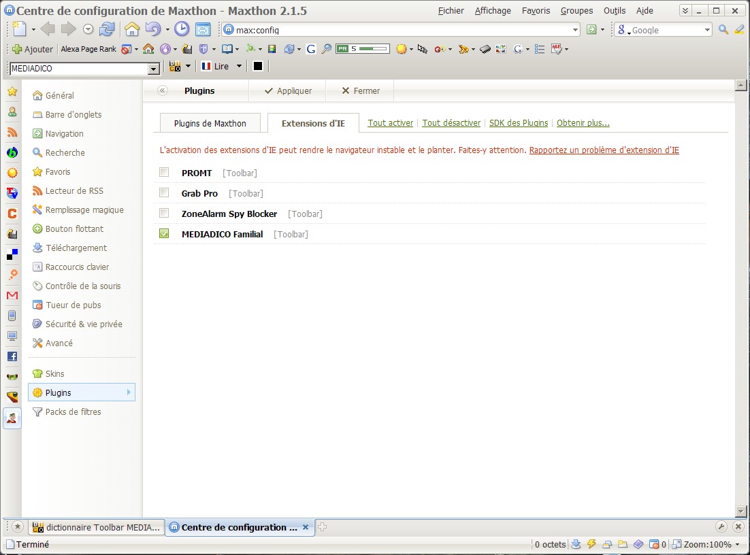Open the Groupes menu

coord(577,10)
